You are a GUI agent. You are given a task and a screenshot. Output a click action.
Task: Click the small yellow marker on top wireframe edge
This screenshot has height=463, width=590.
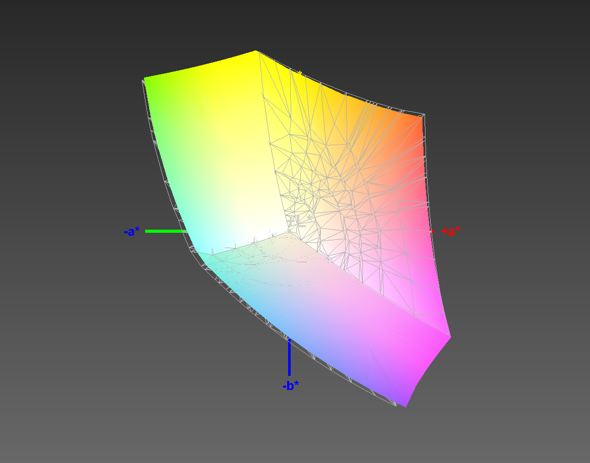300,73
